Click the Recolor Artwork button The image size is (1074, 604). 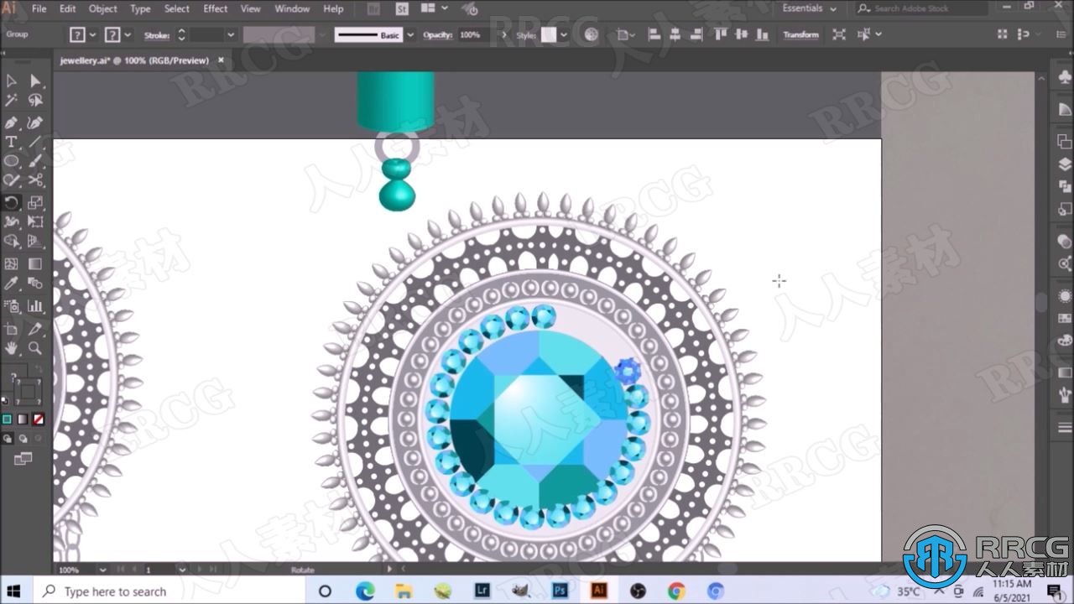coord(592,34)
